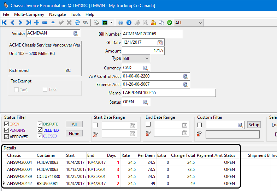Viewport: 277px width, 191px height.
Task: Uncheck the OPEN status filter
Action: click(7, 124)
